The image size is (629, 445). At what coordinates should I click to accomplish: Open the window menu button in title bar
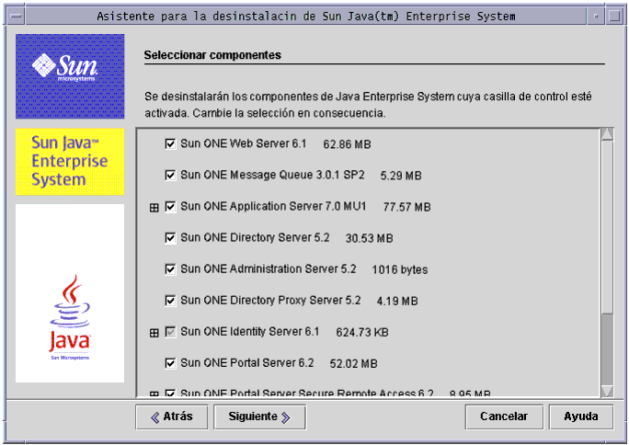tap(16, 16)
